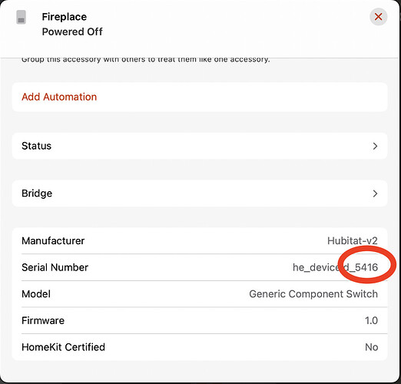Select the No value for HomeKit Certified
This screenshot has width=401, height=384.
coord(372,347)
